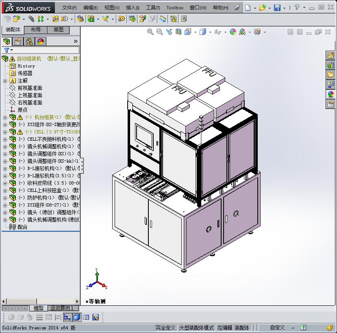The image size is (337, 333).
Task: Click 自定义 in the status bar
Action: [x=277, y=328]
